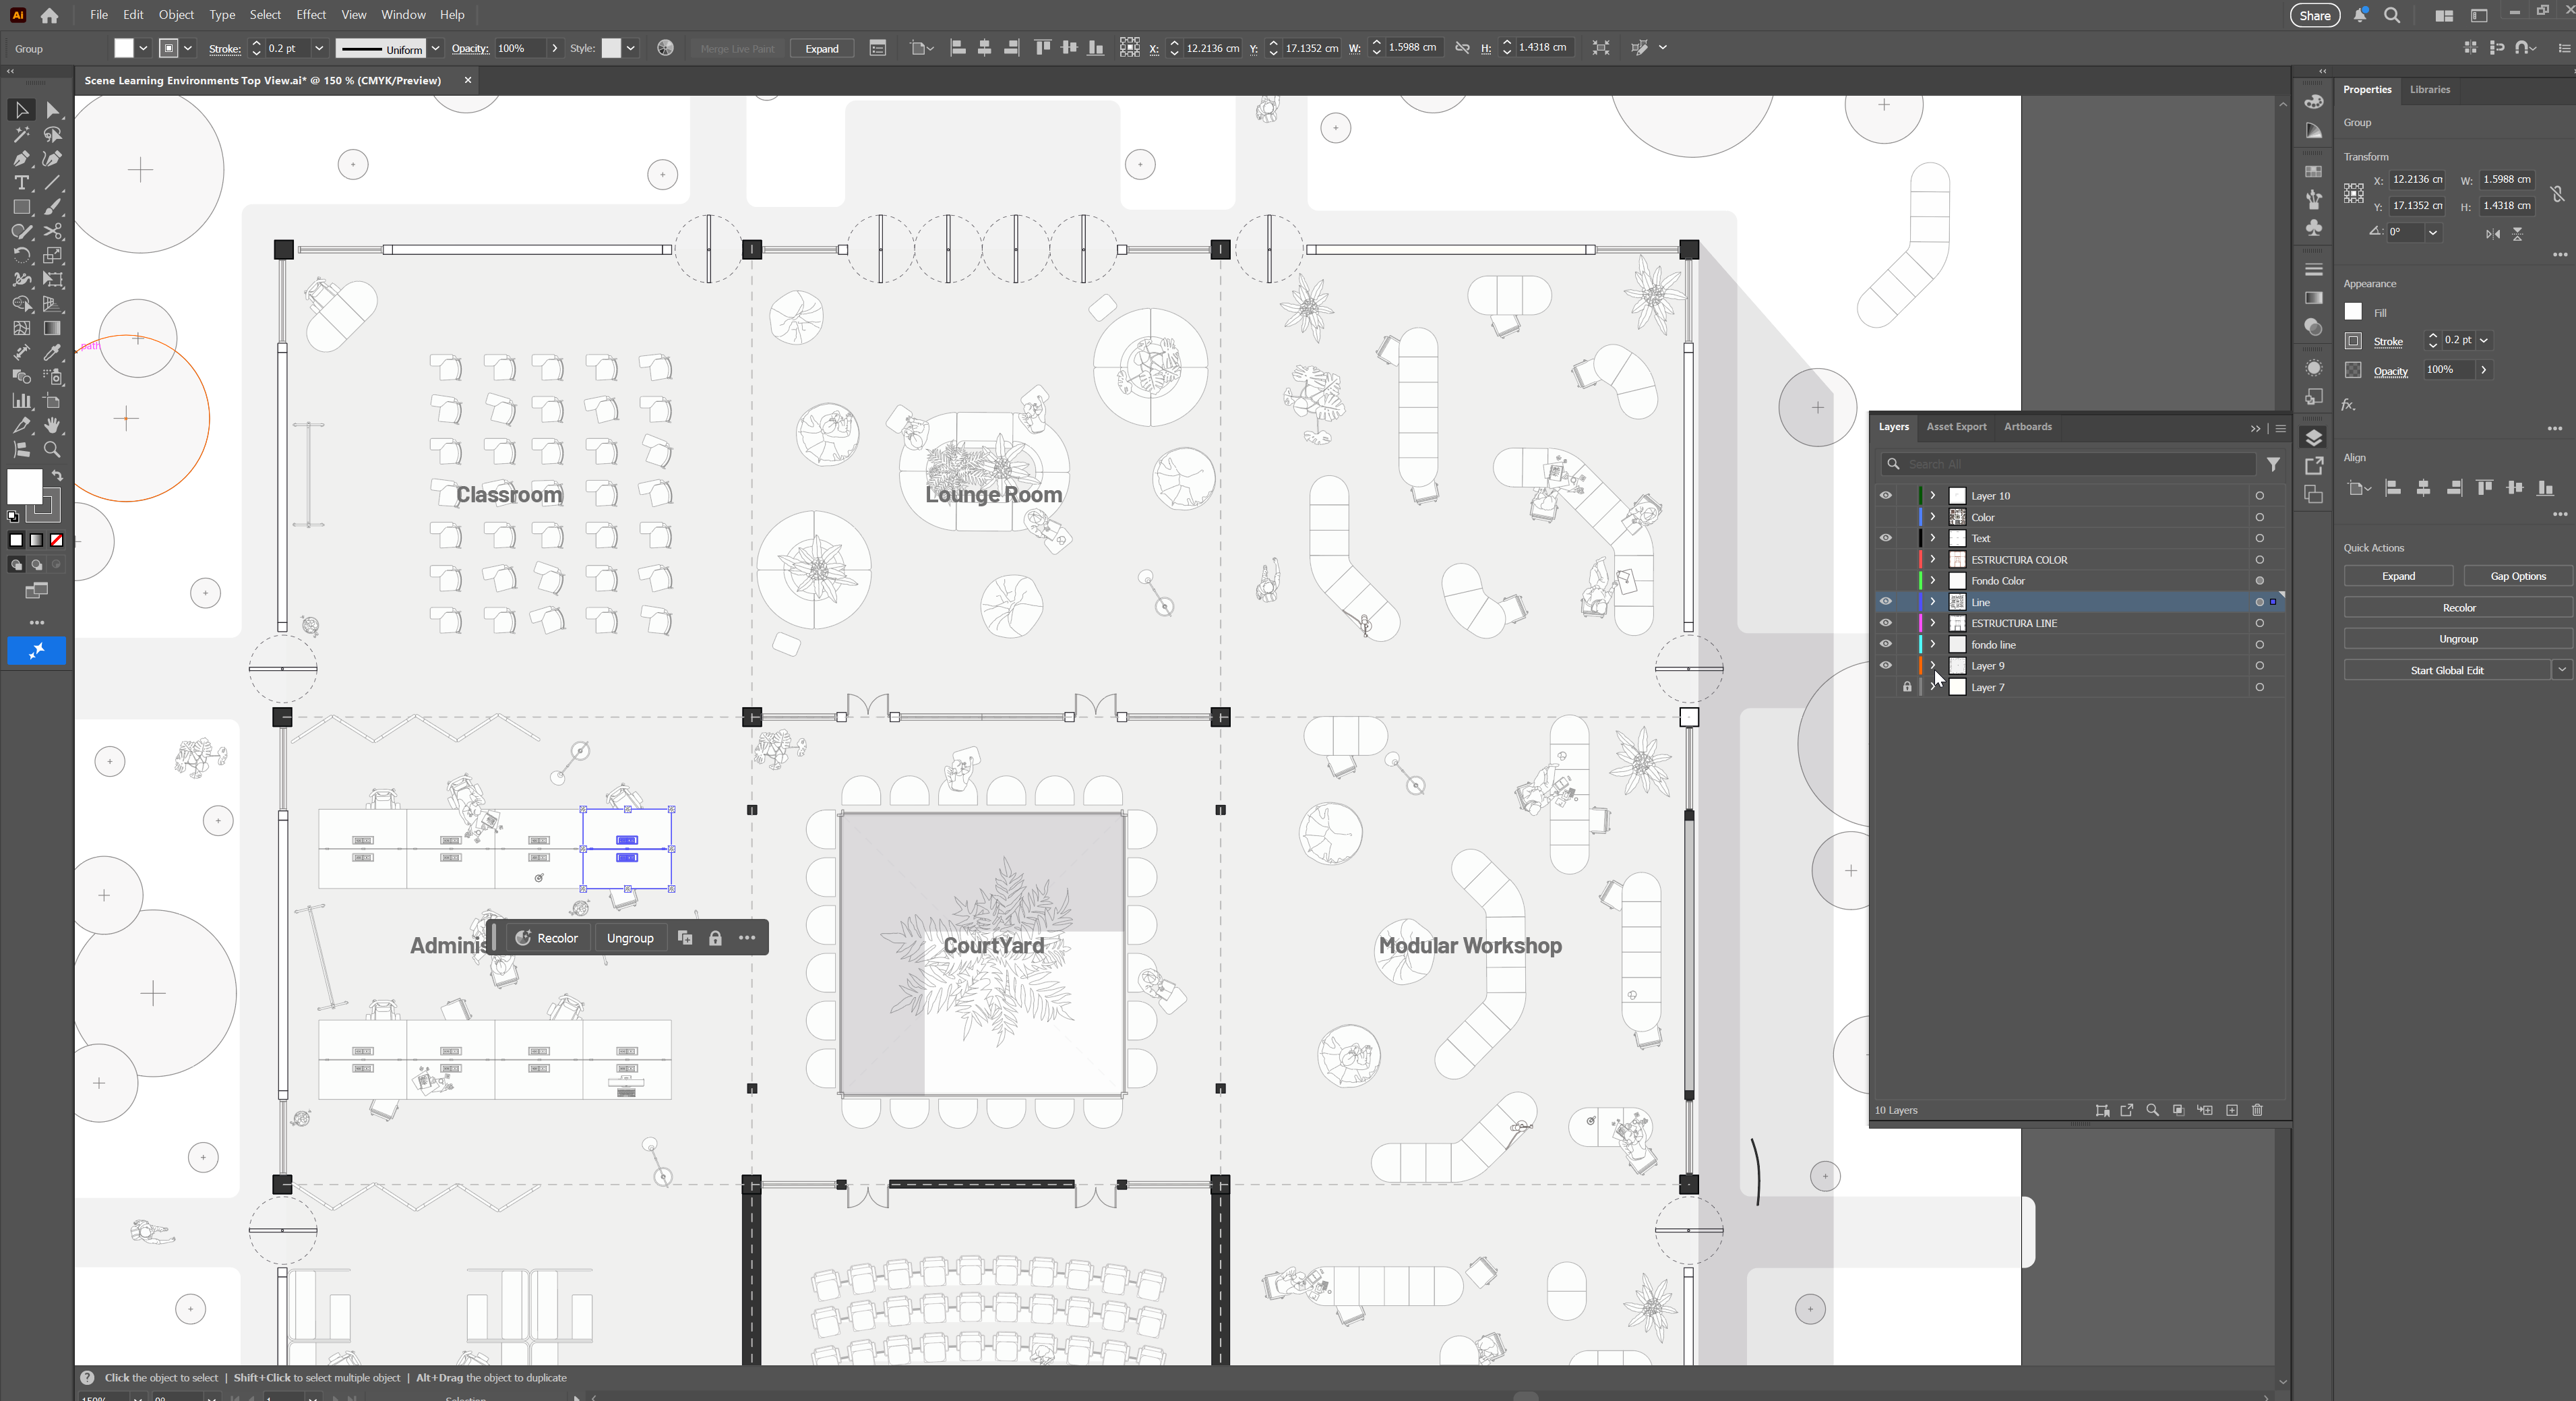Click the Gap Options button
This screenshot has height=1401, width=2576.
tap(2517, 576)
